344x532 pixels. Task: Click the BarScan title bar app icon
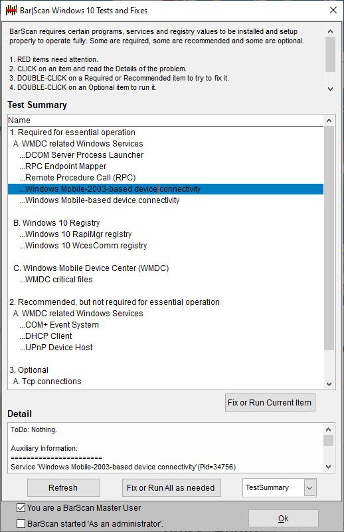tap(11, 10)
